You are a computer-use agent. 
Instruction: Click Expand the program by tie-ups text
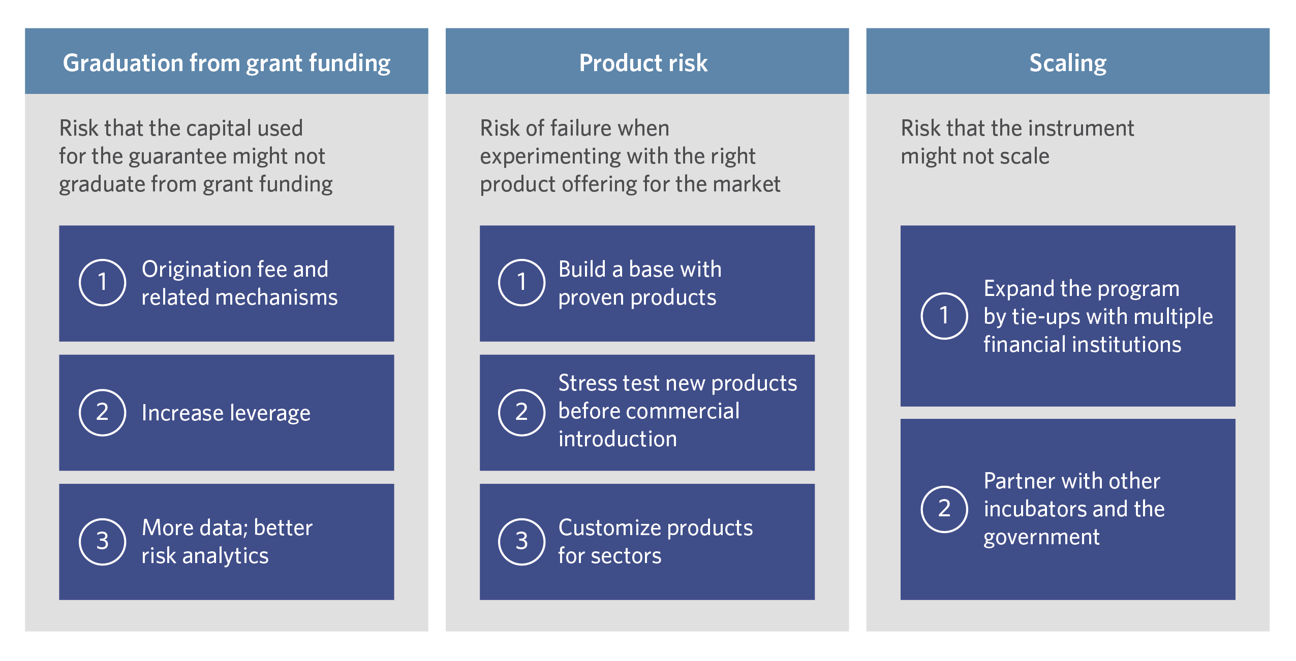point(1098,316)
